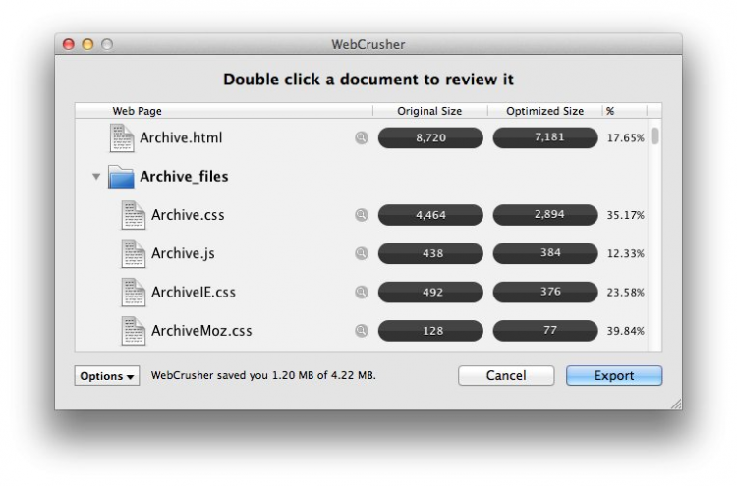The height and width of the screenshot is (486, 737).
Task: Click the Archive.html document icon
Action: coord(122,138)
